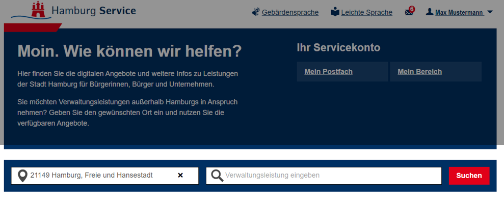
Task: Open the Leichte Sprache link
Action: [x=367, y=13]
